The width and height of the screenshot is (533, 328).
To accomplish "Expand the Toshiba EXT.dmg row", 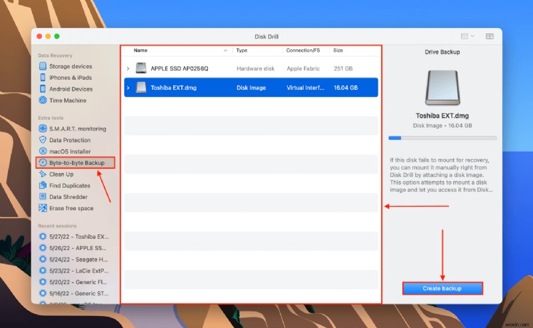I will [x=128, y=88].
